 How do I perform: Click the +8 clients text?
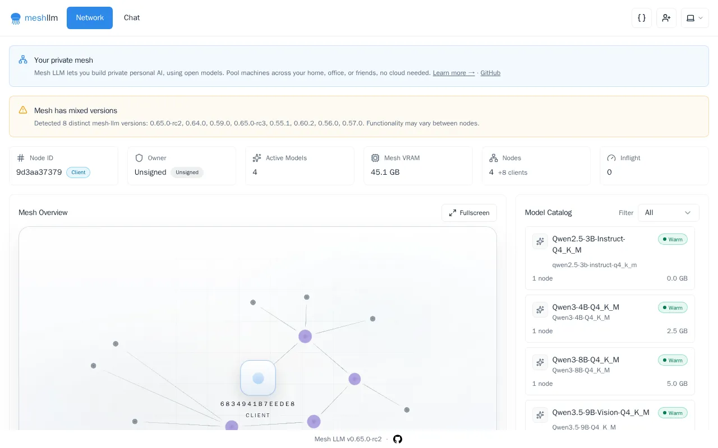tap(513, 172)
